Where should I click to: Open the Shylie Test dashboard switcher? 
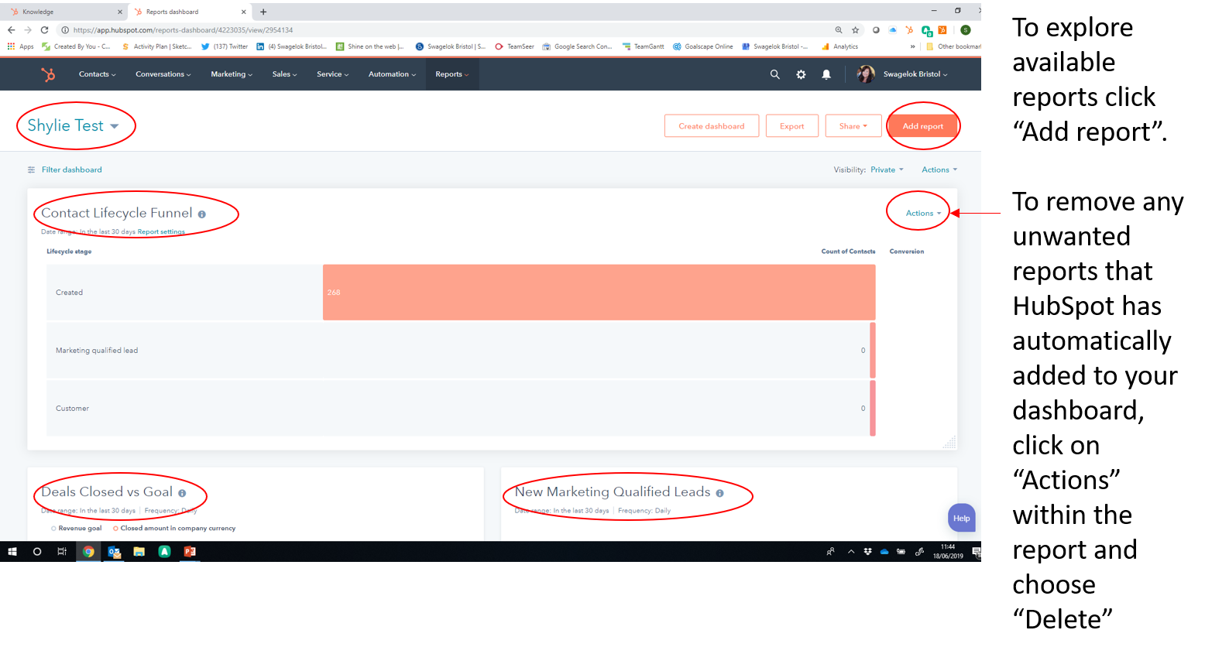click(73, 125)
